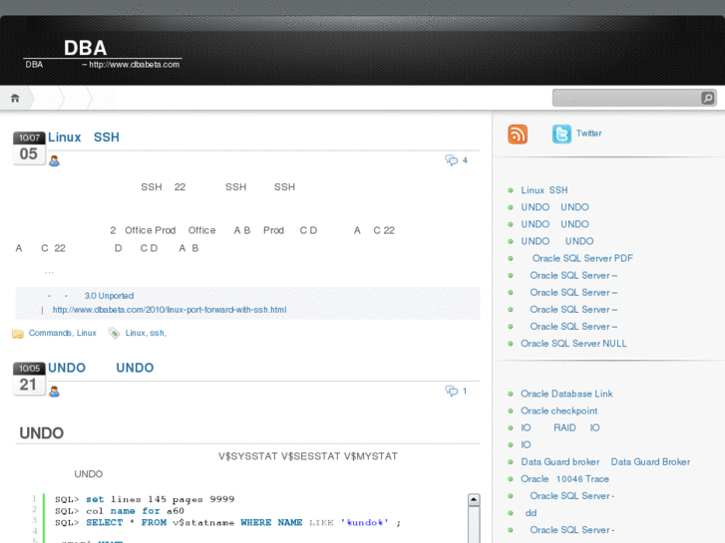Click the search magnifier icon
Screen dimensions: 725x543
click(708, 98)
